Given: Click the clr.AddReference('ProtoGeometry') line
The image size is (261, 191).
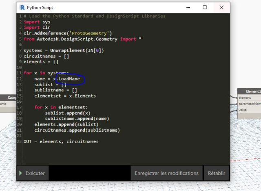Looking at the screenshot, I should tap(68, 33).
